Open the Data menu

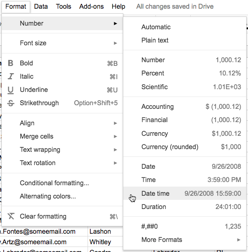(x=41, y=6)
